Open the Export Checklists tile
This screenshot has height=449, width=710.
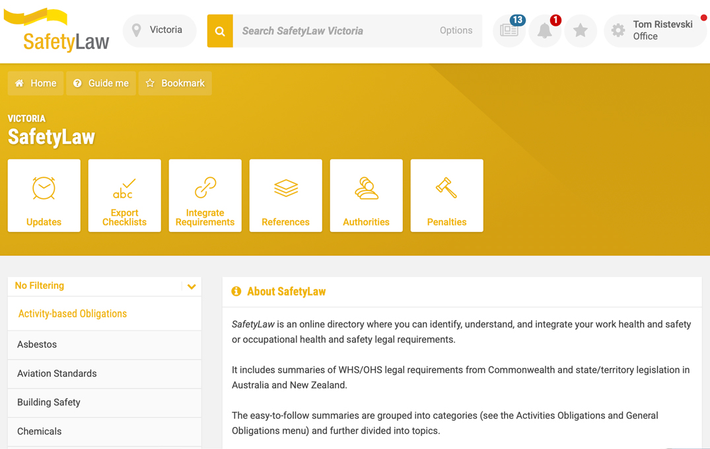point(125,196)
